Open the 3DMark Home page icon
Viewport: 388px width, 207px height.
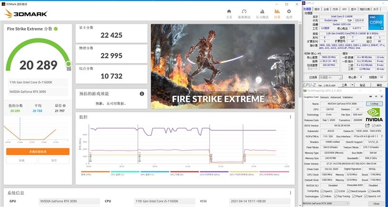point(229,11)
